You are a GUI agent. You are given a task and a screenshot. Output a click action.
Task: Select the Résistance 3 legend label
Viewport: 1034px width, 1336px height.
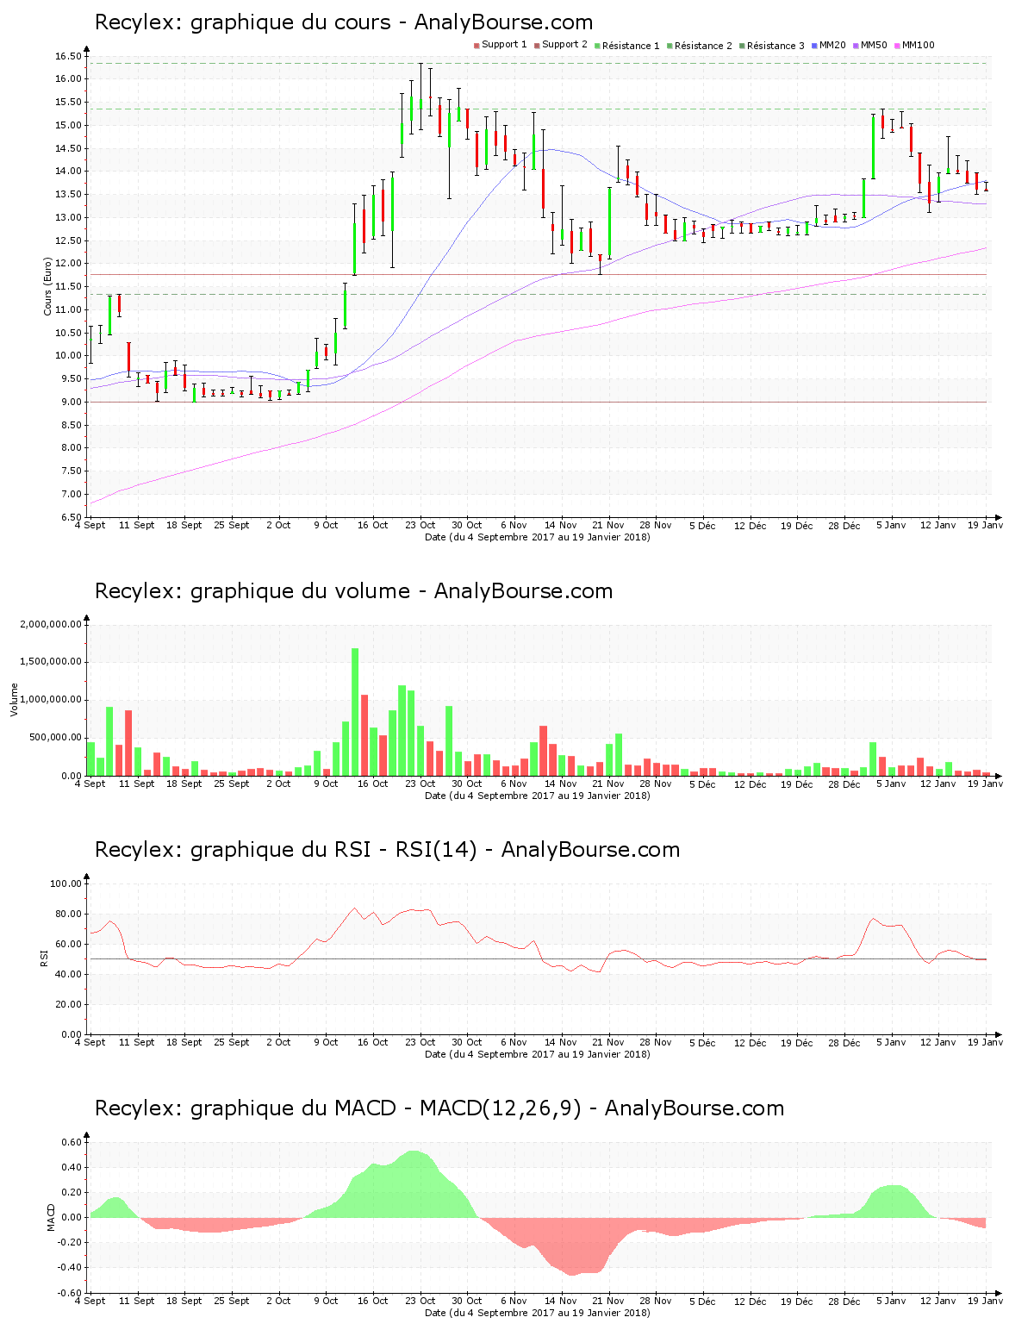[x=775, y=46]
